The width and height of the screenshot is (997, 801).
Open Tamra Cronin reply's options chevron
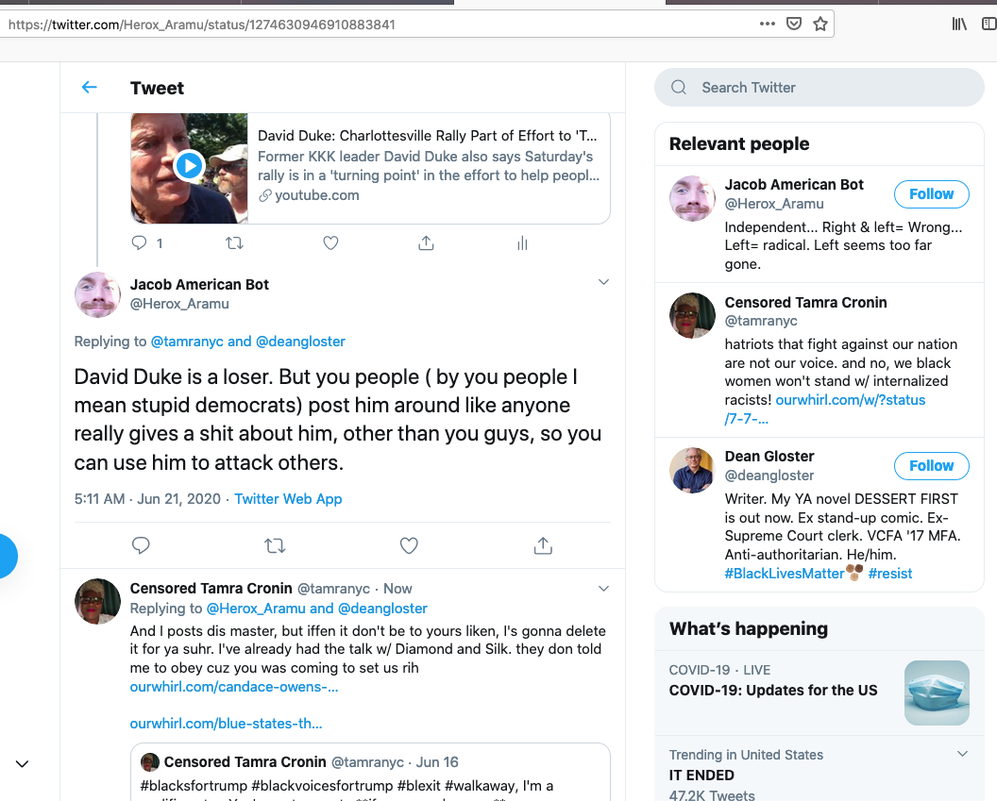click(x=604, y=589)
